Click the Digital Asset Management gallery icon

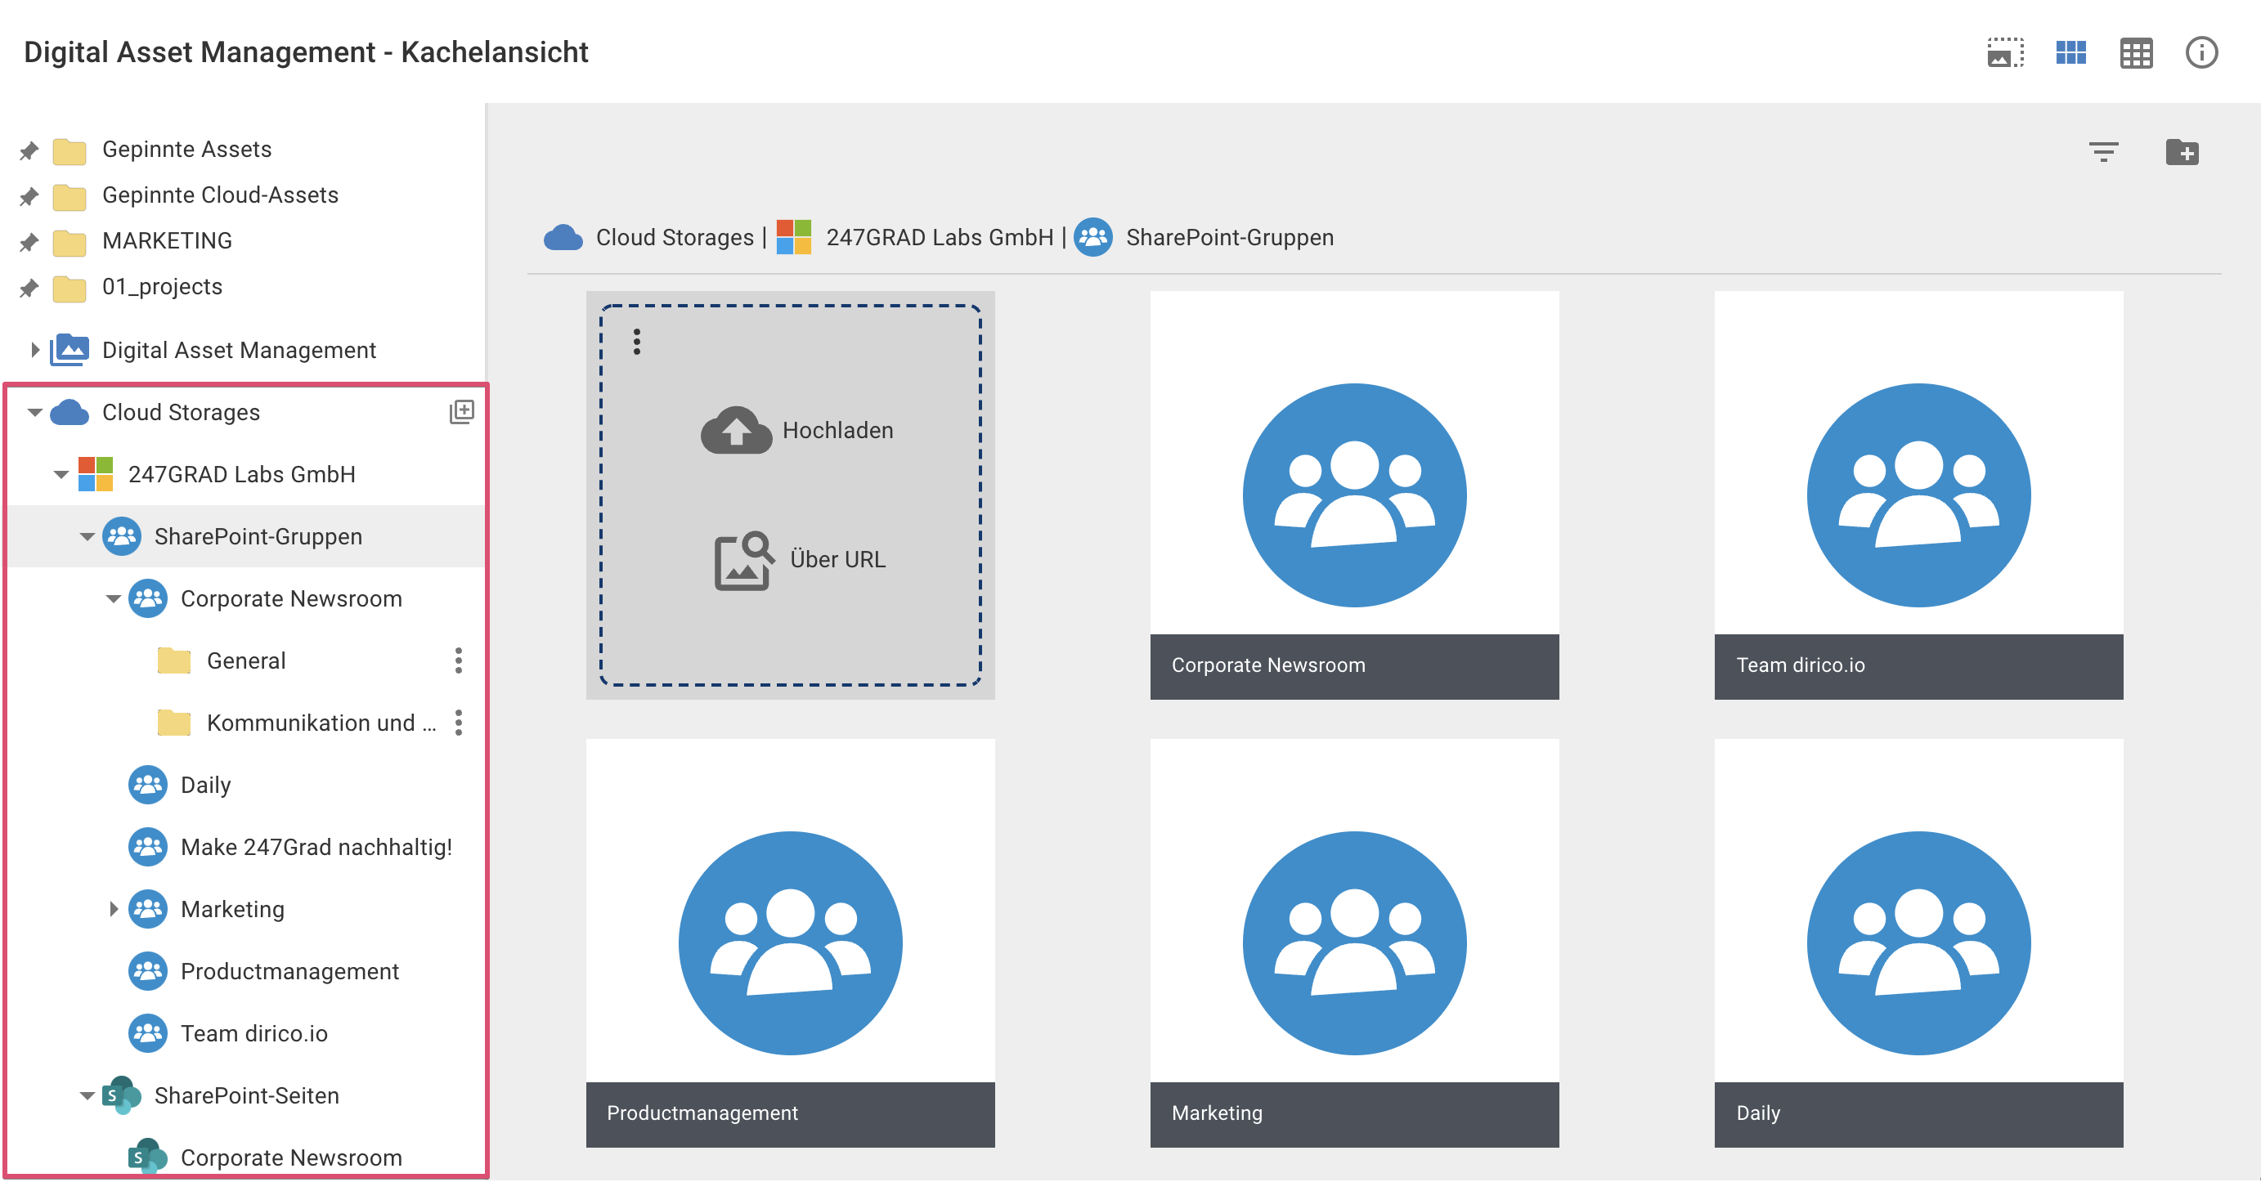click(x=70, y=350)
